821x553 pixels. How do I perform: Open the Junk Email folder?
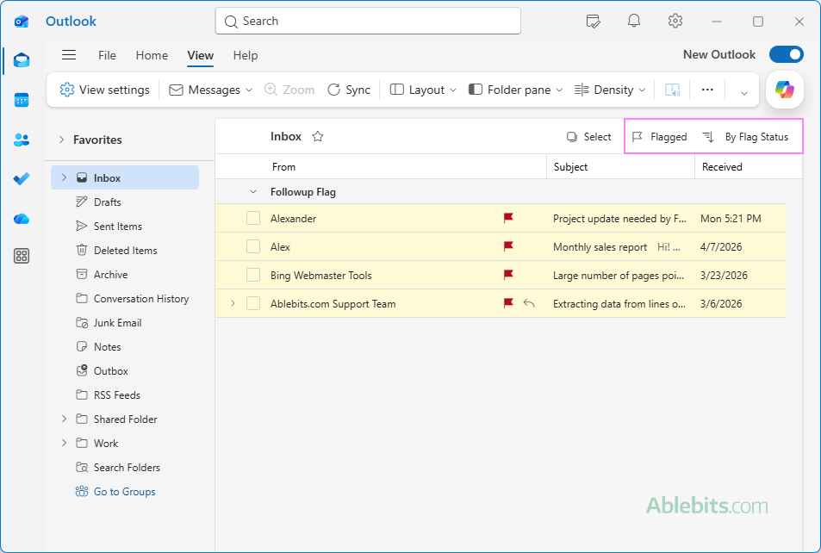[125, 322]
